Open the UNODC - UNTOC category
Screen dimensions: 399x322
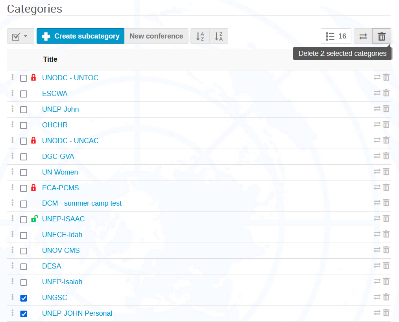70,78
